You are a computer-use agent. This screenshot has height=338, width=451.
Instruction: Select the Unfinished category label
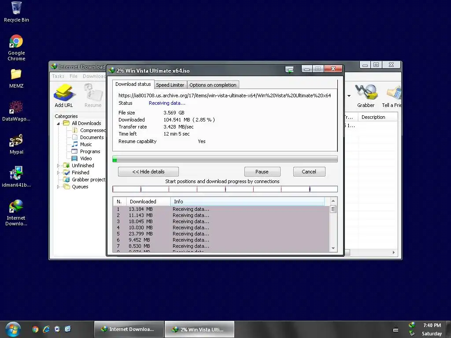pos(83,165)
